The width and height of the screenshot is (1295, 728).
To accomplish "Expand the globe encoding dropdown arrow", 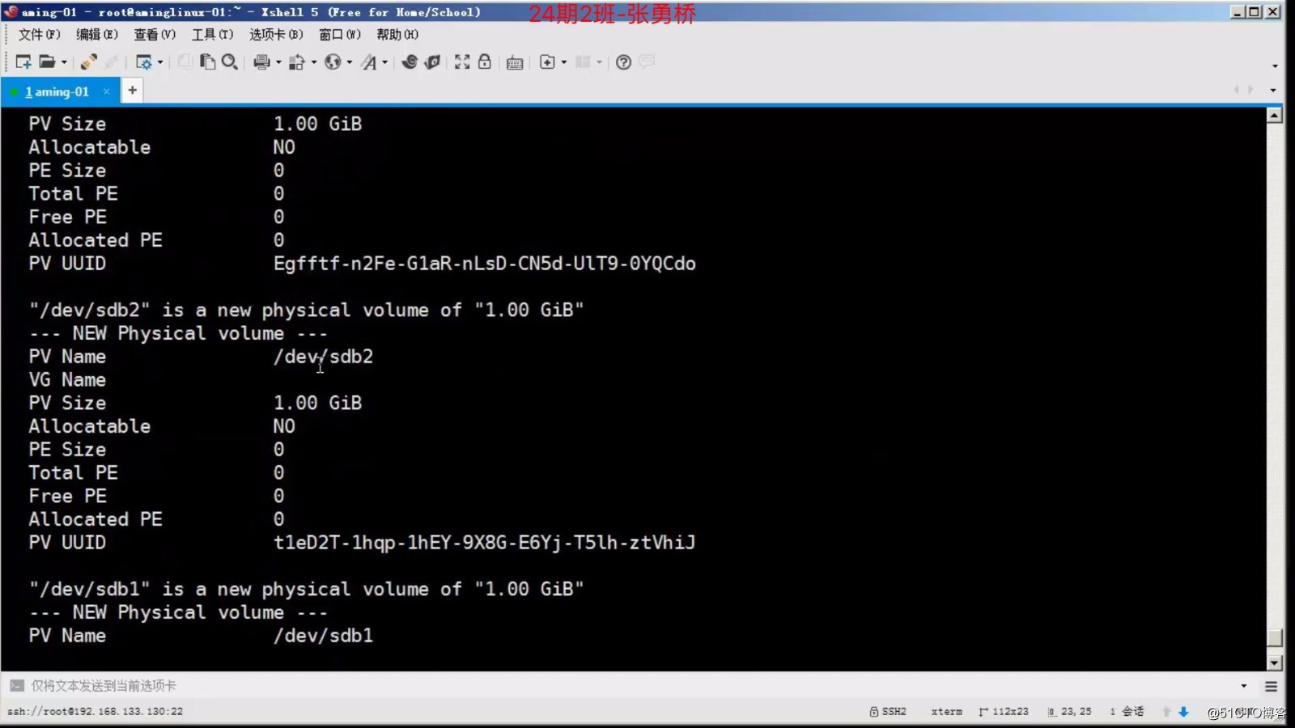I will point(350,62).
